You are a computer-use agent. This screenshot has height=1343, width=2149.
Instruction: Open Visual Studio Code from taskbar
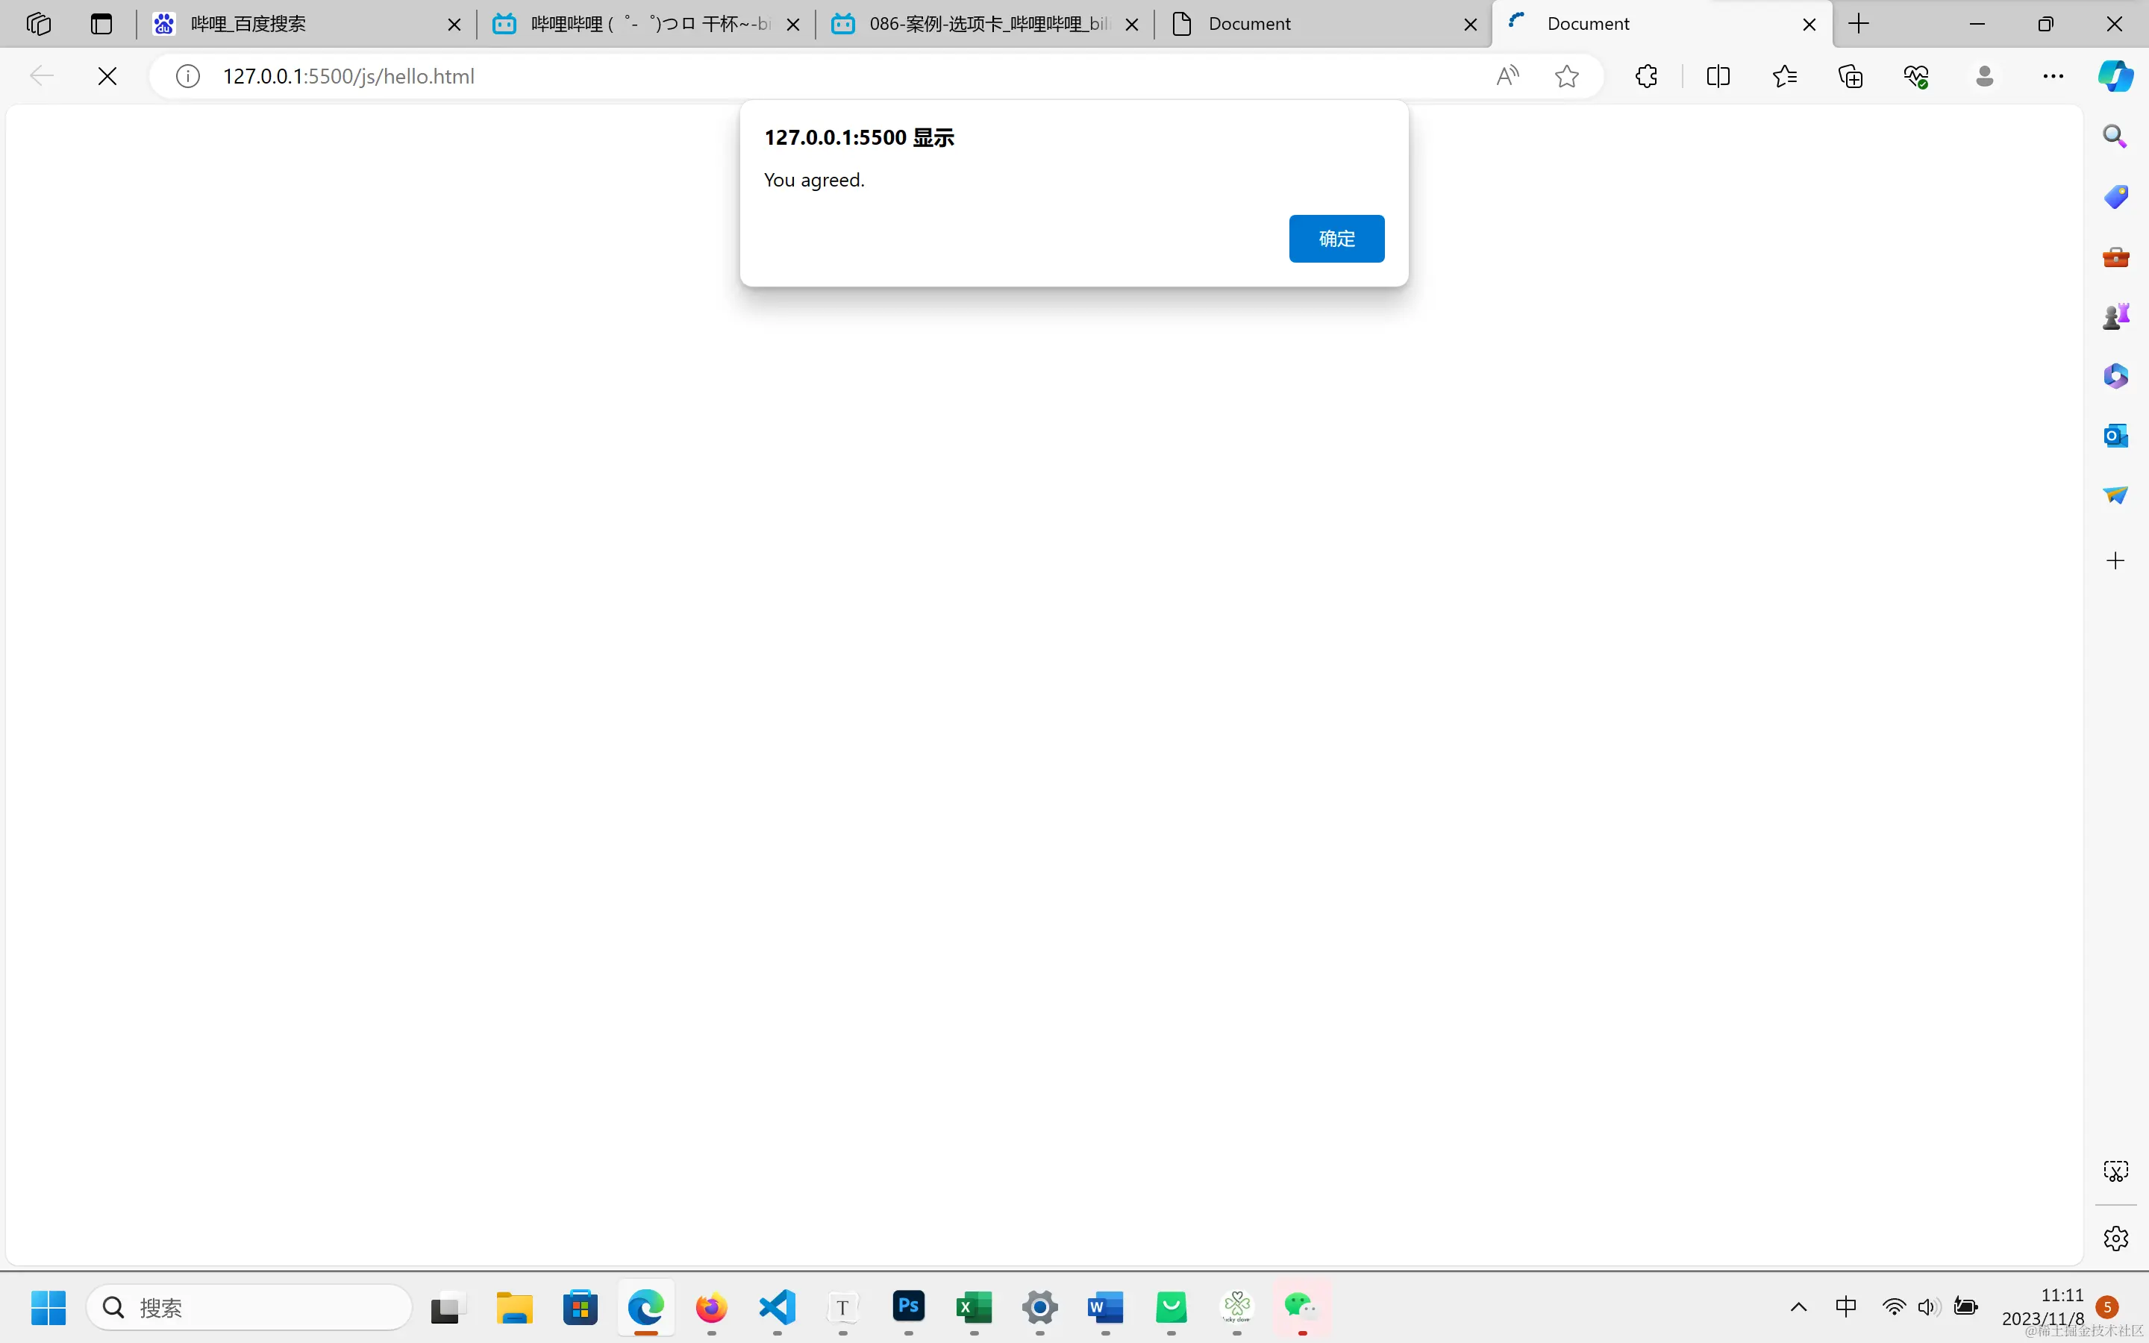coord(777,1306)
